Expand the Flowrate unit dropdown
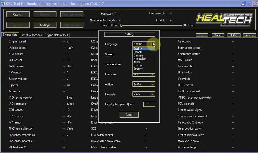This screenshot has height=153, width=258. 153,94
